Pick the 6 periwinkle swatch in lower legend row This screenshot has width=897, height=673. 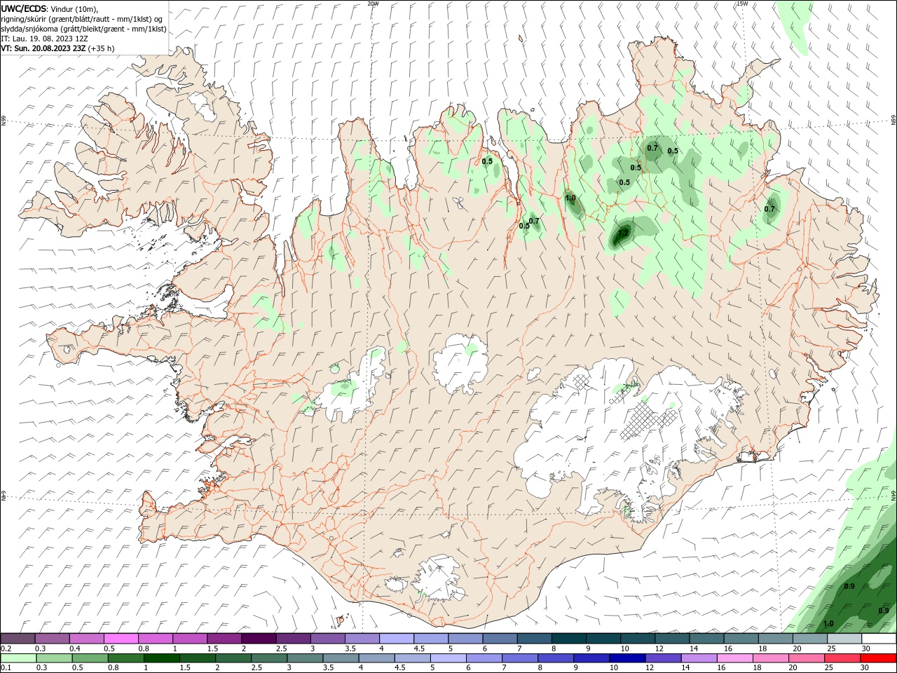click(484, 658)
